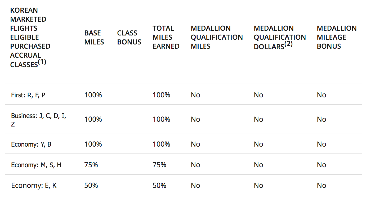Select the Economy: E, K row label
The width and height of the screenshot is (366, 199).
[34, 186]
